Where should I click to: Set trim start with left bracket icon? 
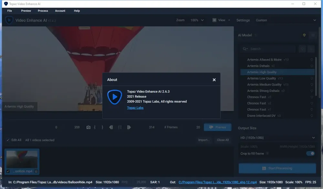(x=95, y=127)
